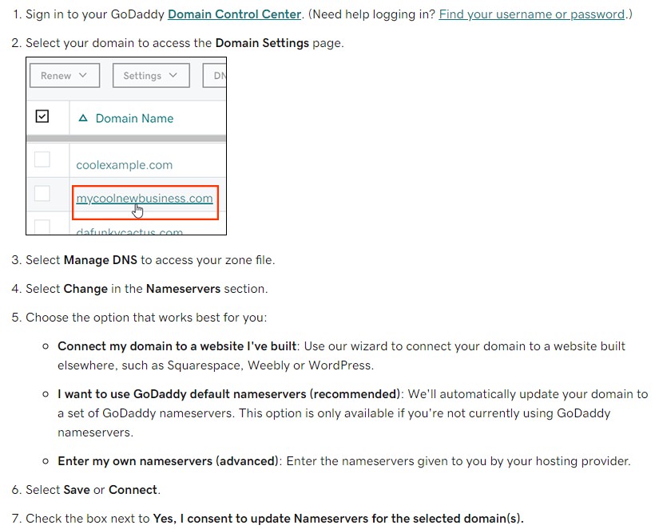
Task: Click the sort triangle icon next to Domain Name
Action: click(83, 118)
